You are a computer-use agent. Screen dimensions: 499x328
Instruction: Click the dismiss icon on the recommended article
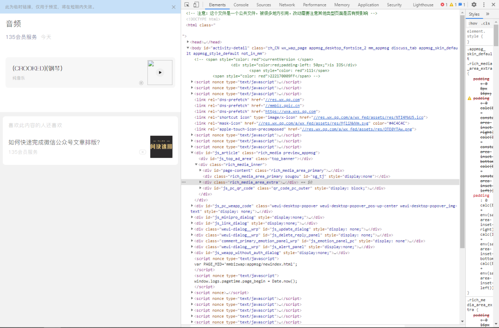pos(143,152)
